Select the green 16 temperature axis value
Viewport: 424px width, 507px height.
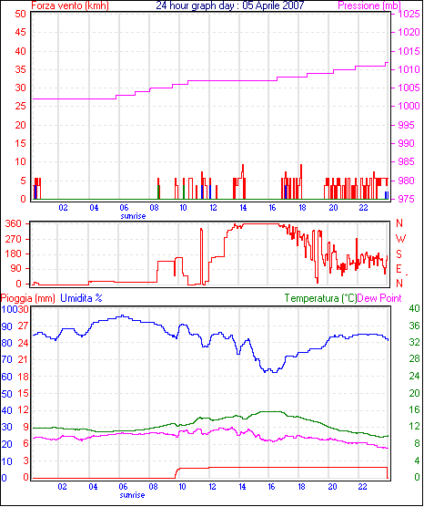[x=414, y=409]
